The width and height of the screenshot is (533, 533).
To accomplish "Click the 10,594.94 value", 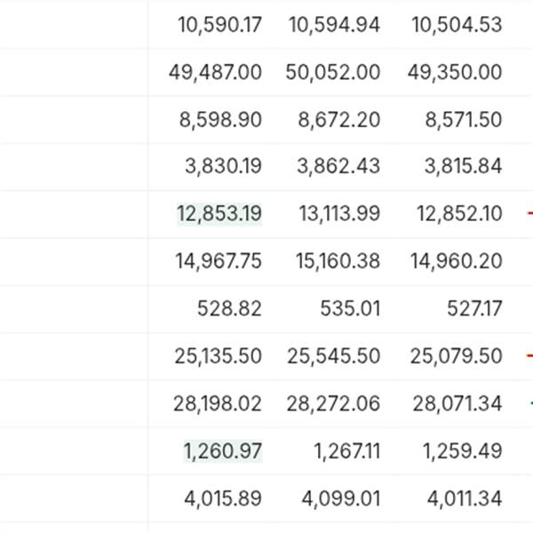I will (x=334, y=25).
